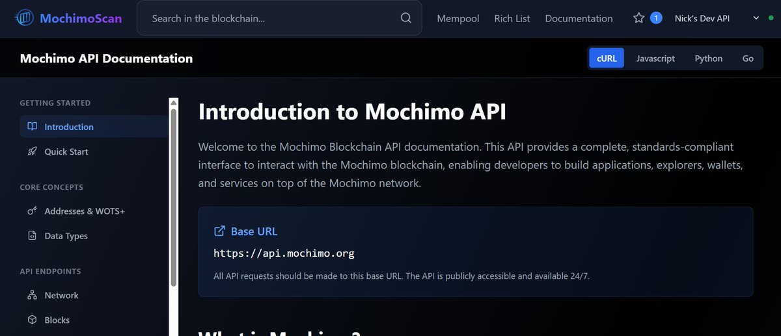Viewport: 781px width, 336px height.
Task: Click the blue notification badge showing 1
Action: pos(656,18)
